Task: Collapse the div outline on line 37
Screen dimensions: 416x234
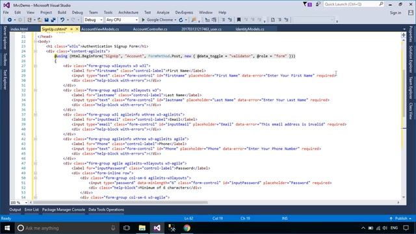Action: [35, 114]
